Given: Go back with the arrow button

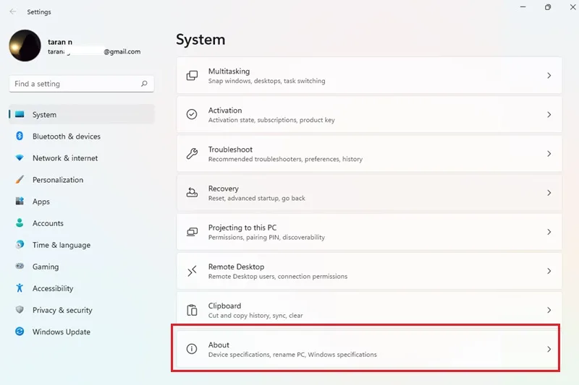Looking at the screenshot, I should coord(13,12).
